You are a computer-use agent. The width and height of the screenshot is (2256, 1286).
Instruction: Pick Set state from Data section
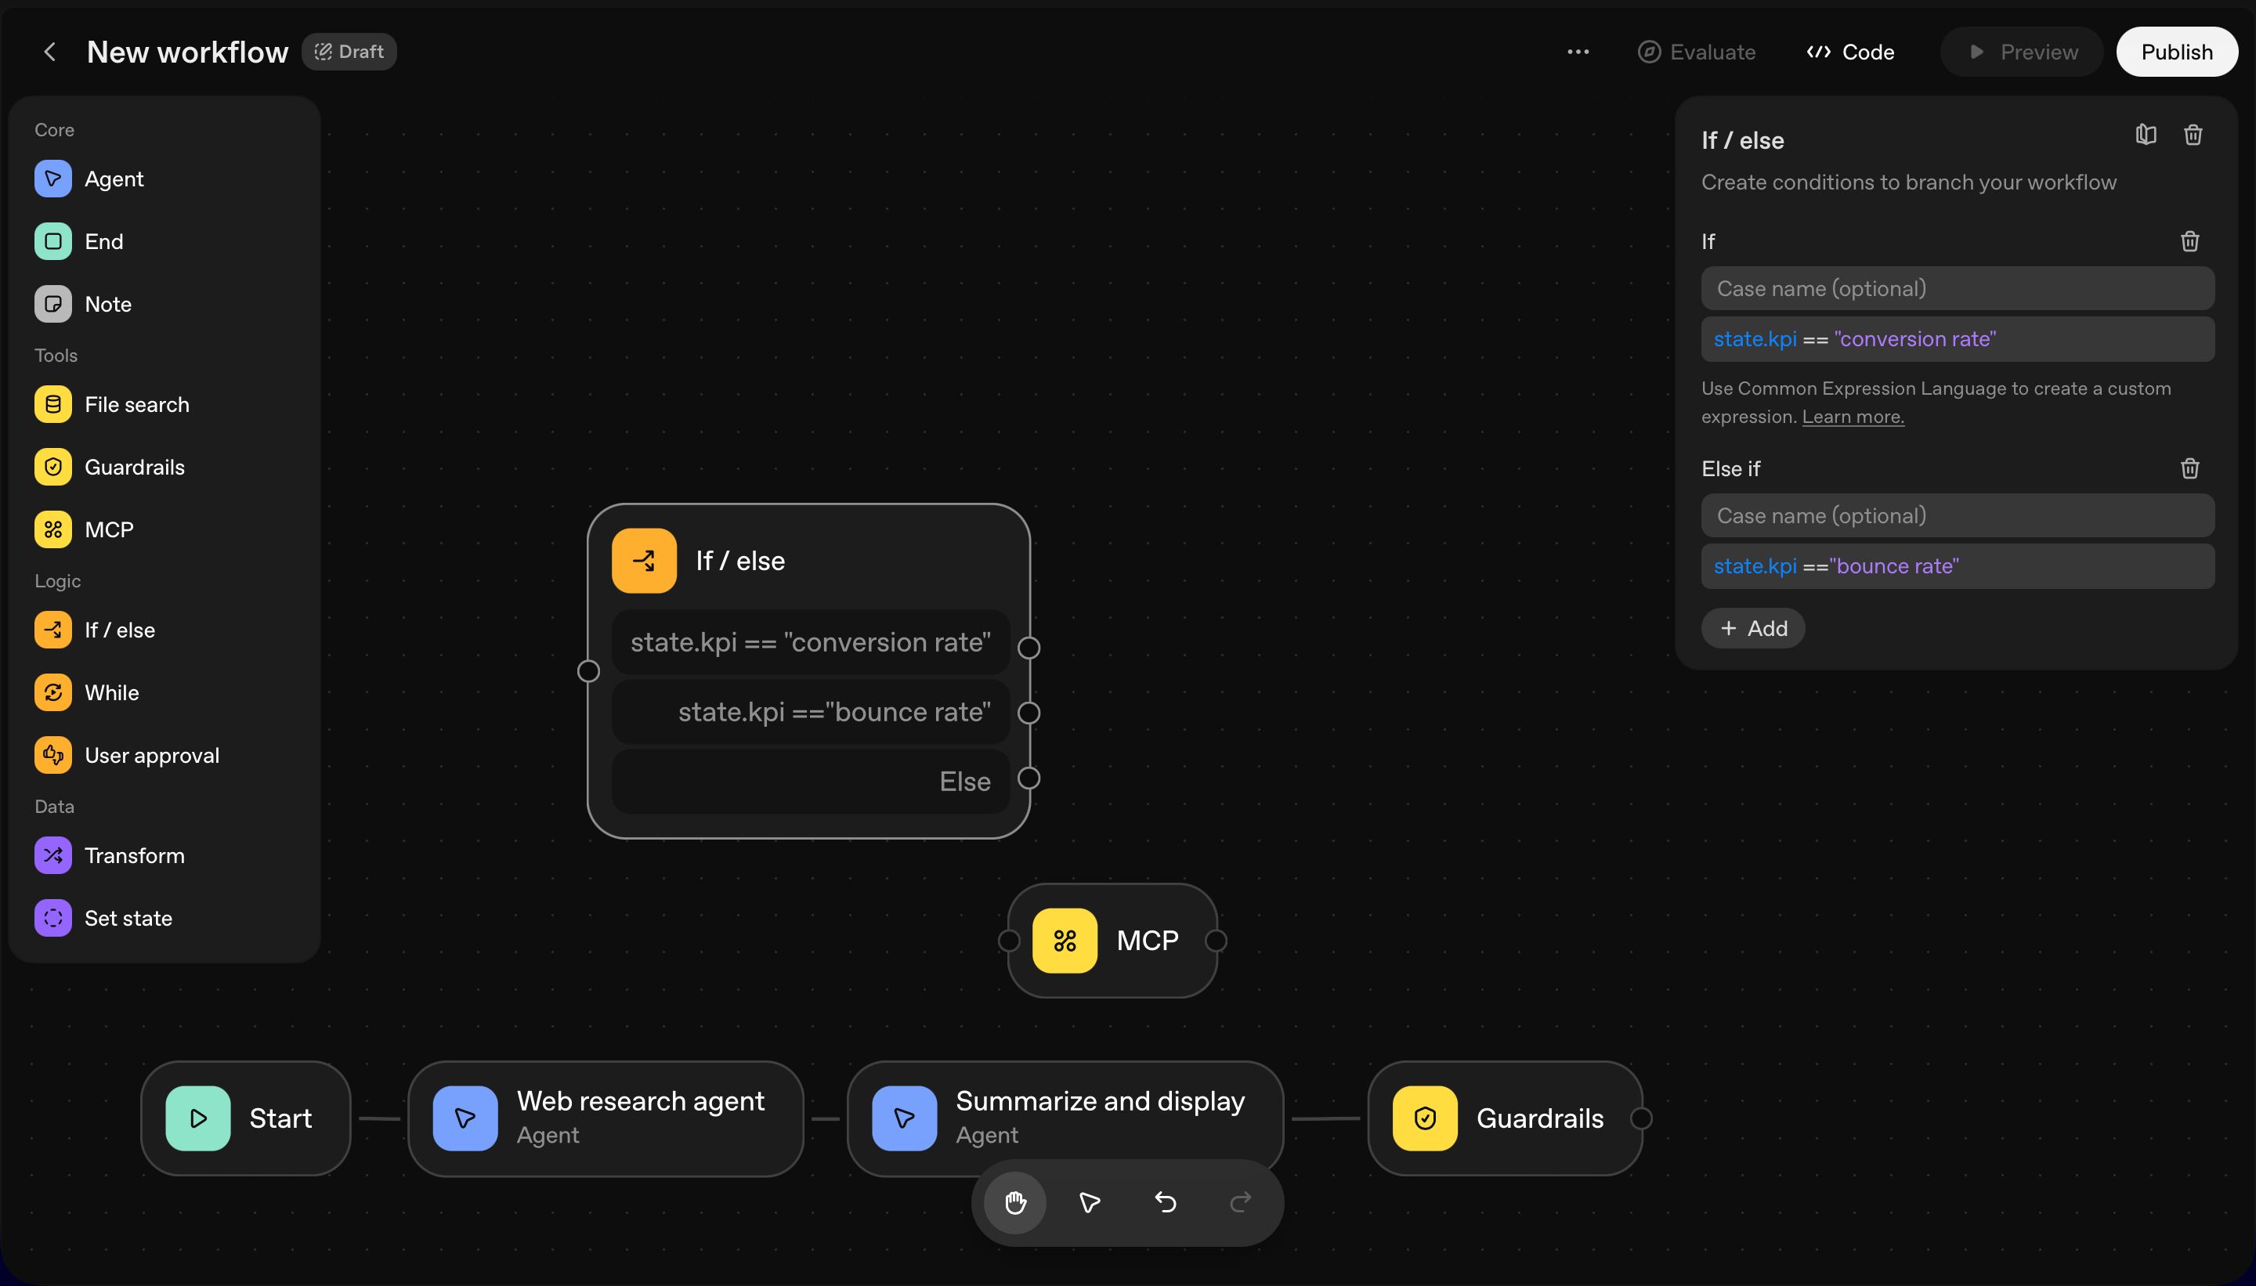coord(128,918)
